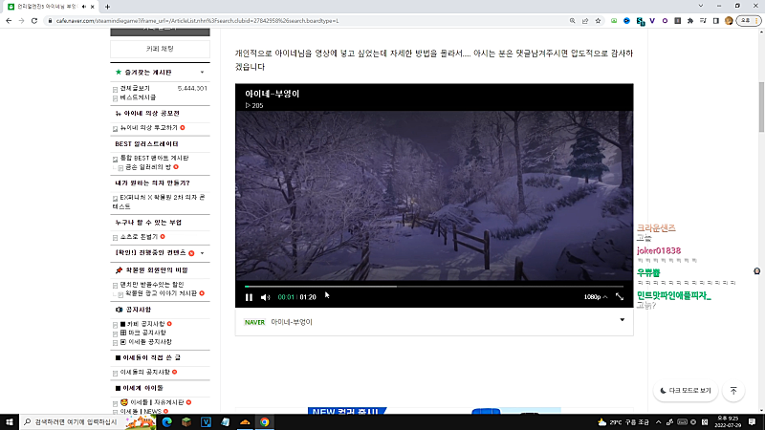This screenshot has width=765, height=430.
Task: Open a new browser tab
Action: (107, 6)
